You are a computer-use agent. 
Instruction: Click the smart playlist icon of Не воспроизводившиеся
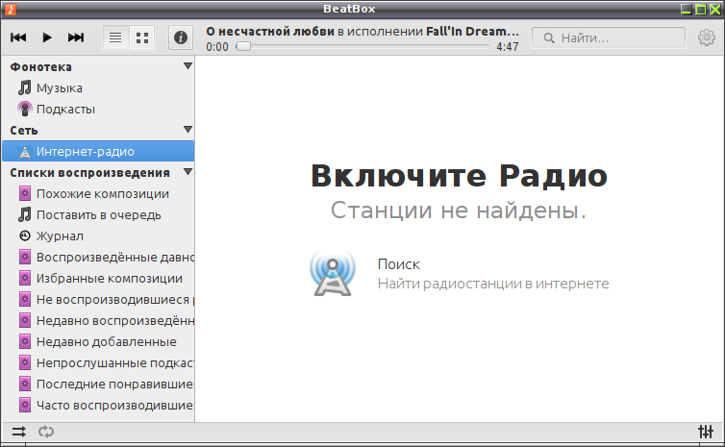[x=25, y=299]
